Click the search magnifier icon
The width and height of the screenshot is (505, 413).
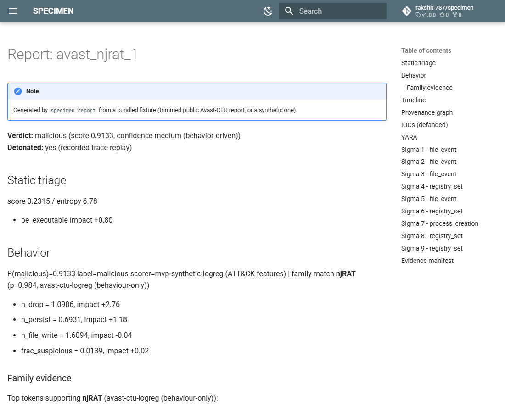tap(289, 11)
